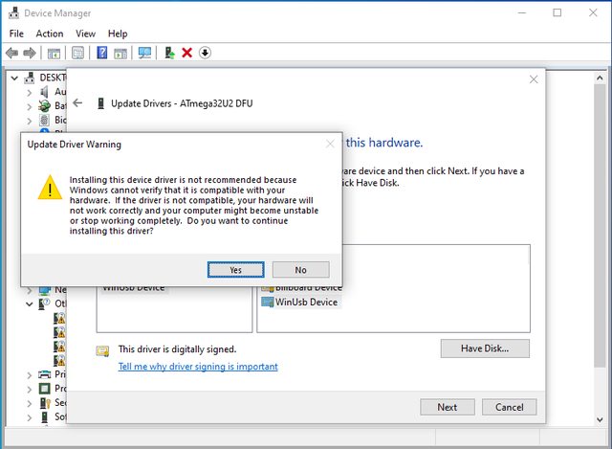
Task: Maximize the Device Manager window
Action: (557, 12)
